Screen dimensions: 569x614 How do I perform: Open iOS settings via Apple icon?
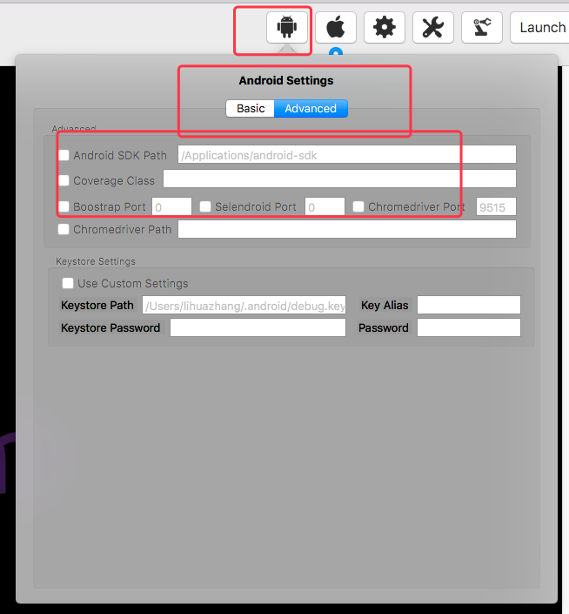point(336,27)
